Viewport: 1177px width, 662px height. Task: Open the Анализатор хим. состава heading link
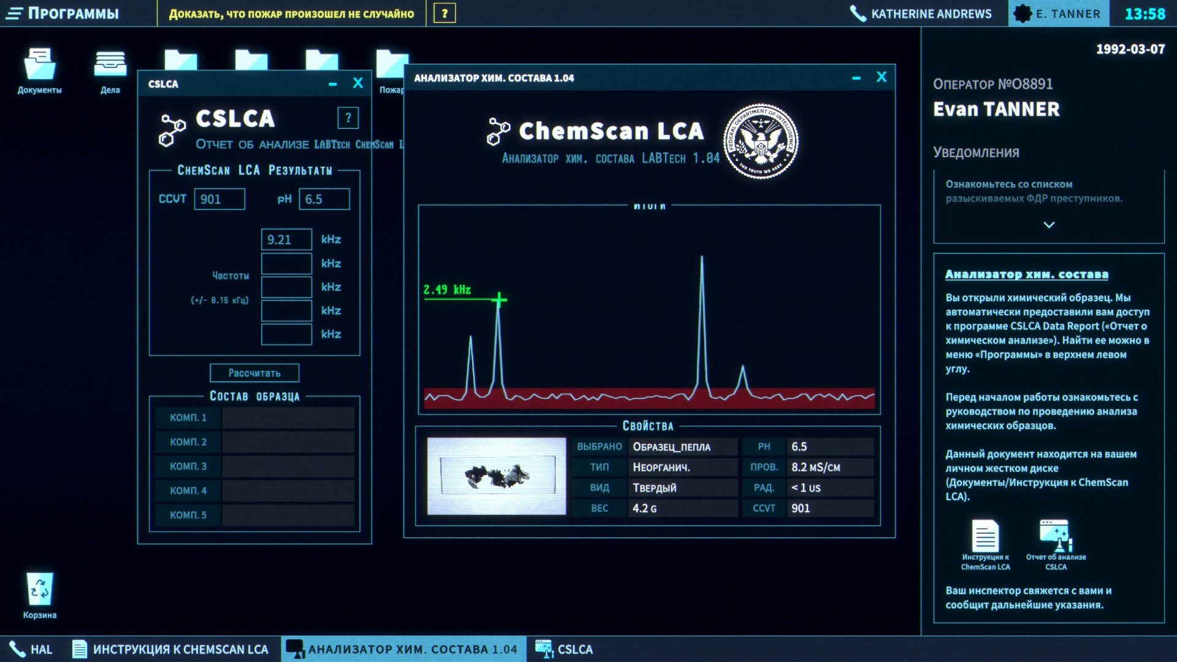tap(1027, 274)
